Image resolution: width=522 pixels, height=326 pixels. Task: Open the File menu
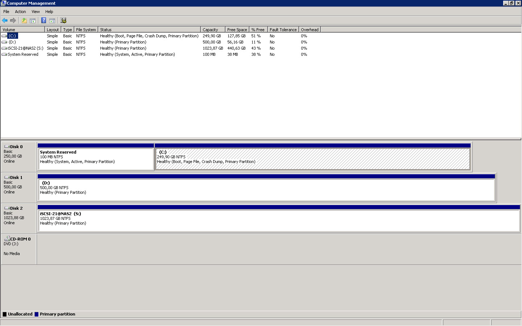coord(6,12)
